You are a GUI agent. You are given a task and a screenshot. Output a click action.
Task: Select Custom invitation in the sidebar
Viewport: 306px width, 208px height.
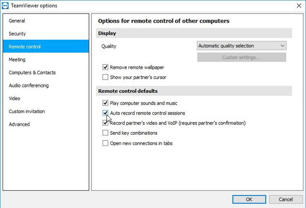click(27, 111)
